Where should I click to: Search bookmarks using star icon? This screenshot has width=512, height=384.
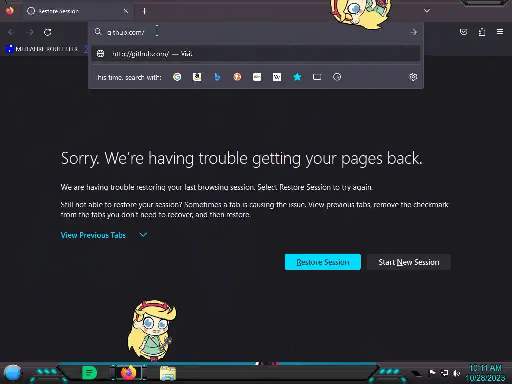click(x=297, y=77)
